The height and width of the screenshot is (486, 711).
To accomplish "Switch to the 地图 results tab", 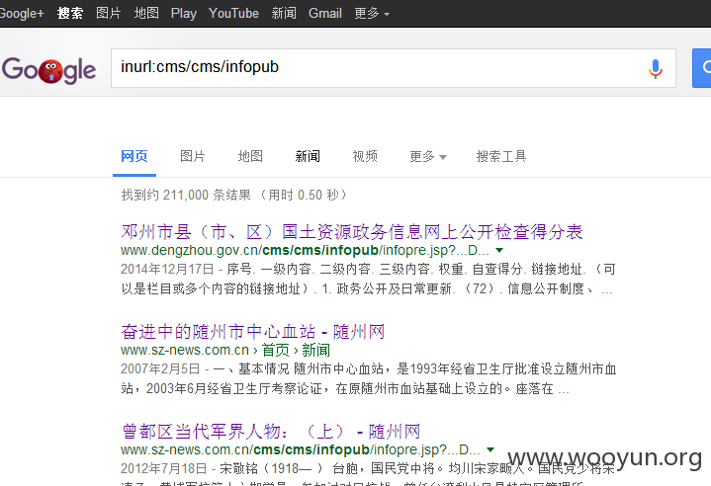I will click(250, 156).
